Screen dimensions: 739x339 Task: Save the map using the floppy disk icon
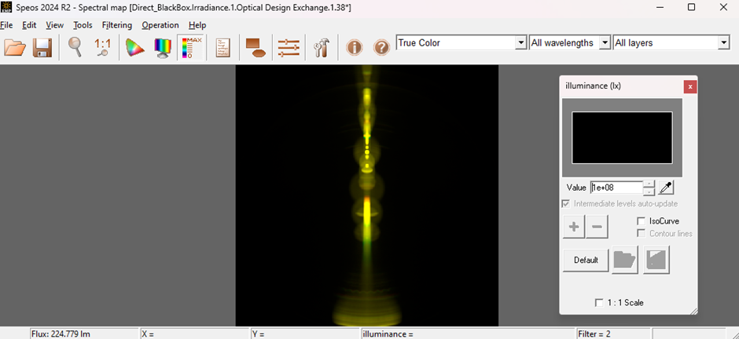42,48
